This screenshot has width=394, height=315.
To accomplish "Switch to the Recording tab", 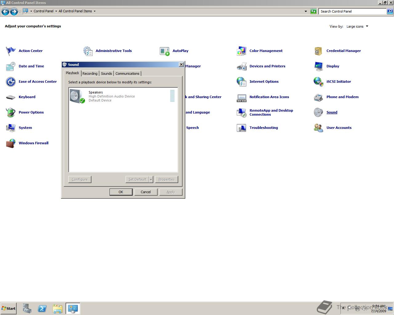I will pyautogui.click(x=90, y=74).
